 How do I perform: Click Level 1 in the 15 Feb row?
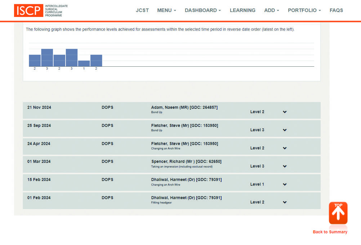tap(257, 184)
